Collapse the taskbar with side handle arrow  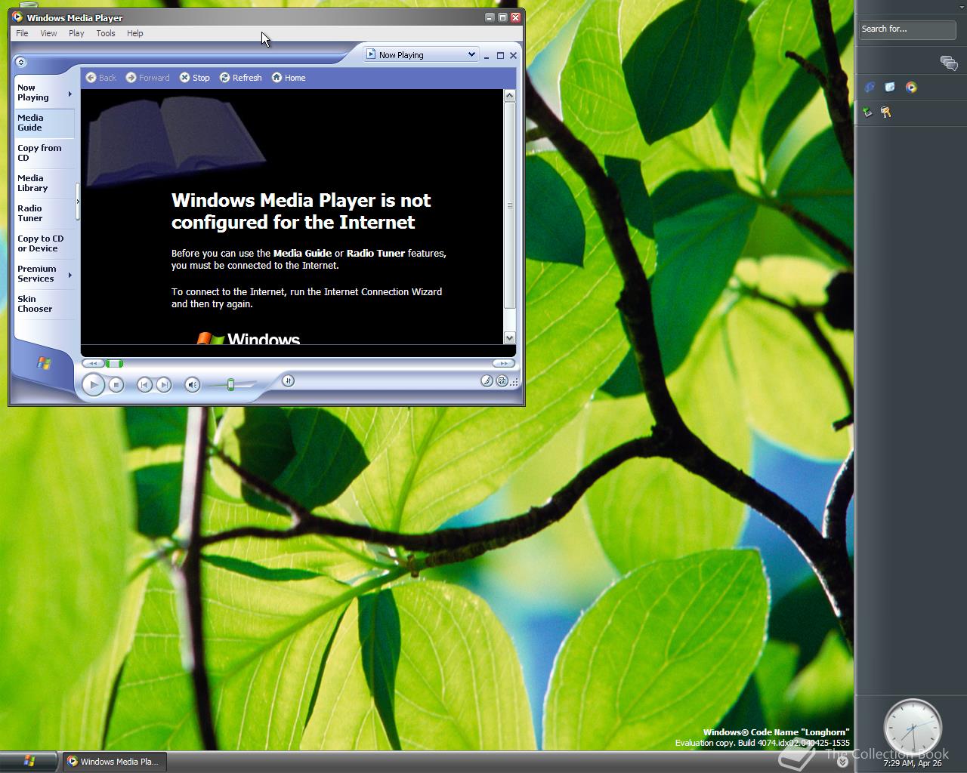pyautogui.click(x=77, y=202)
